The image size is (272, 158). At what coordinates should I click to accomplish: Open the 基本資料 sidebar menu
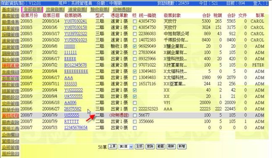[10, 10]
